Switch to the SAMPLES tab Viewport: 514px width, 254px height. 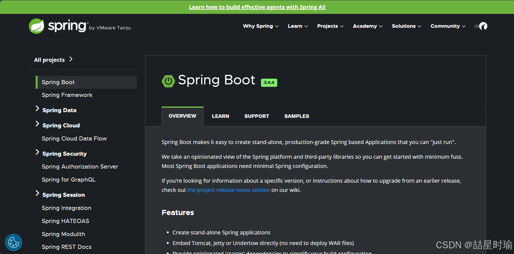(x=297, y=116)
